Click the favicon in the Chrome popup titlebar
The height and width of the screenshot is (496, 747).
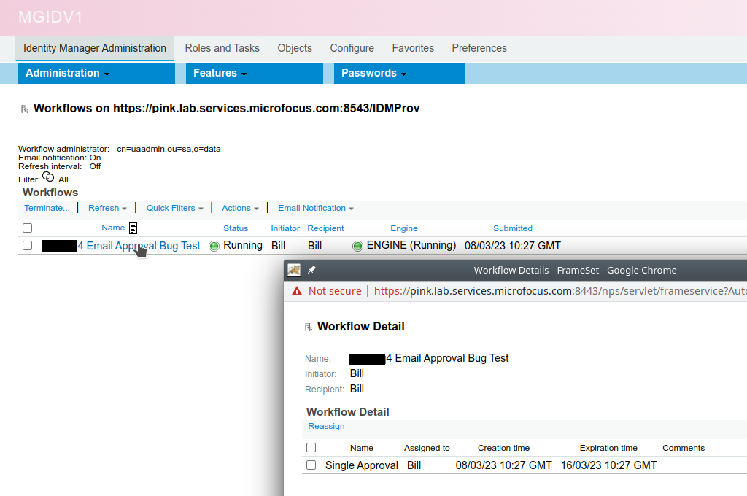[293, 270]
